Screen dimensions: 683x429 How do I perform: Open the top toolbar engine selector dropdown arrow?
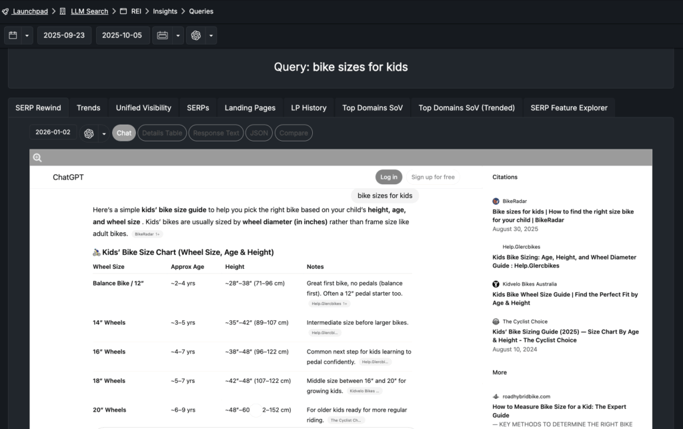[x=211, y=35]
